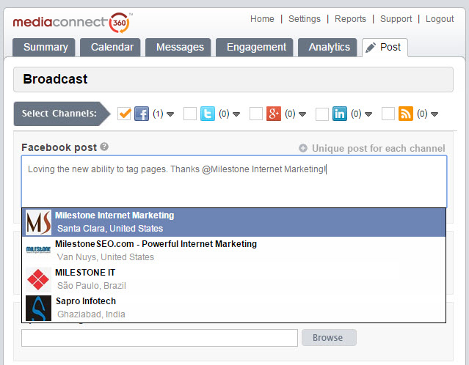Uncheck the Facebook channel checkbox

tap(124, 114)
